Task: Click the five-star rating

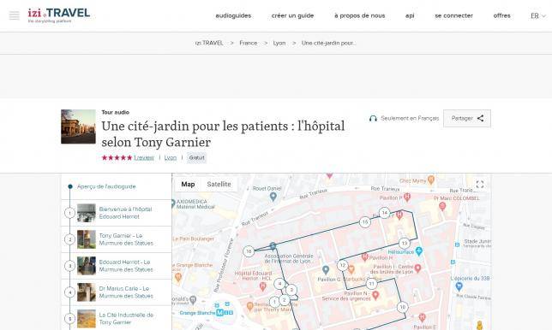Action: pyautogui.click(x=117, y=157)
